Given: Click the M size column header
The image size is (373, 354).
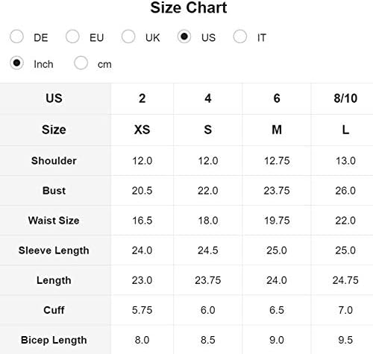Looking at the screenshot, I should [x=277, y=130].
